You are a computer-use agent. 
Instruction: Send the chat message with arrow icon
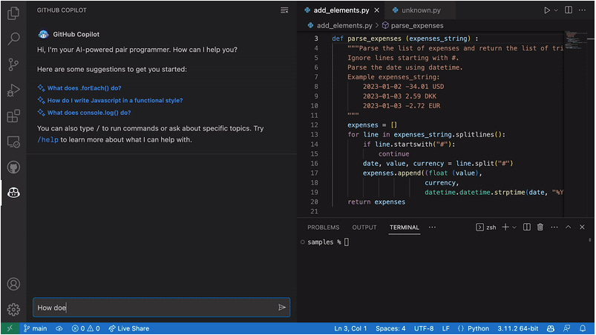(x=281, y=308)
